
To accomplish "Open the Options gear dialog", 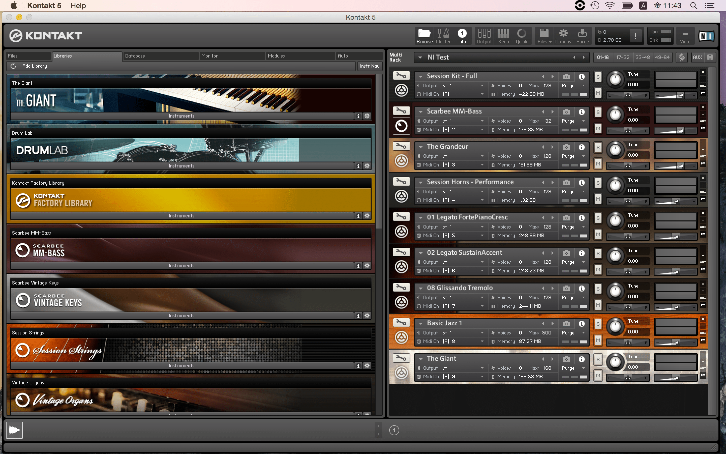I will point(563,36).
